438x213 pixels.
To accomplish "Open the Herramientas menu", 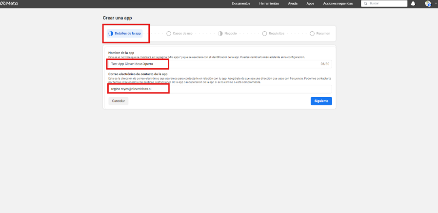I will click(x=269, y=3).
